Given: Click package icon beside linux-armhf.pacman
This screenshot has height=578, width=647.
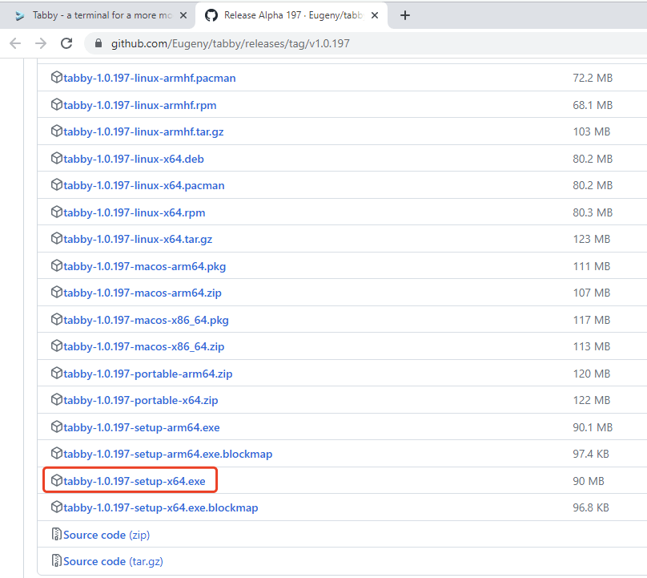Looking at the screenshot, I should click(x=57, y=77).
